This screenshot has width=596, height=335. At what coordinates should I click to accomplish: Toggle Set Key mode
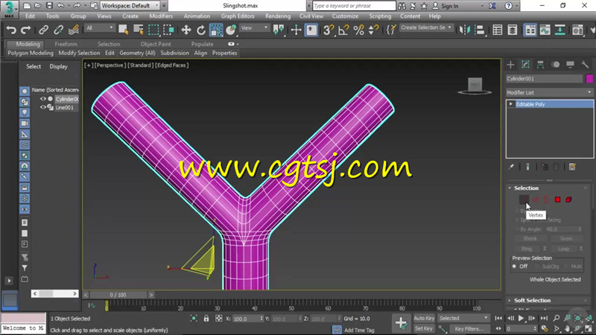[x=424, y=328]
